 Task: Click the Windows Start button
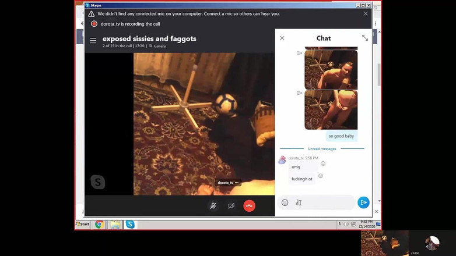coord(83,224)
